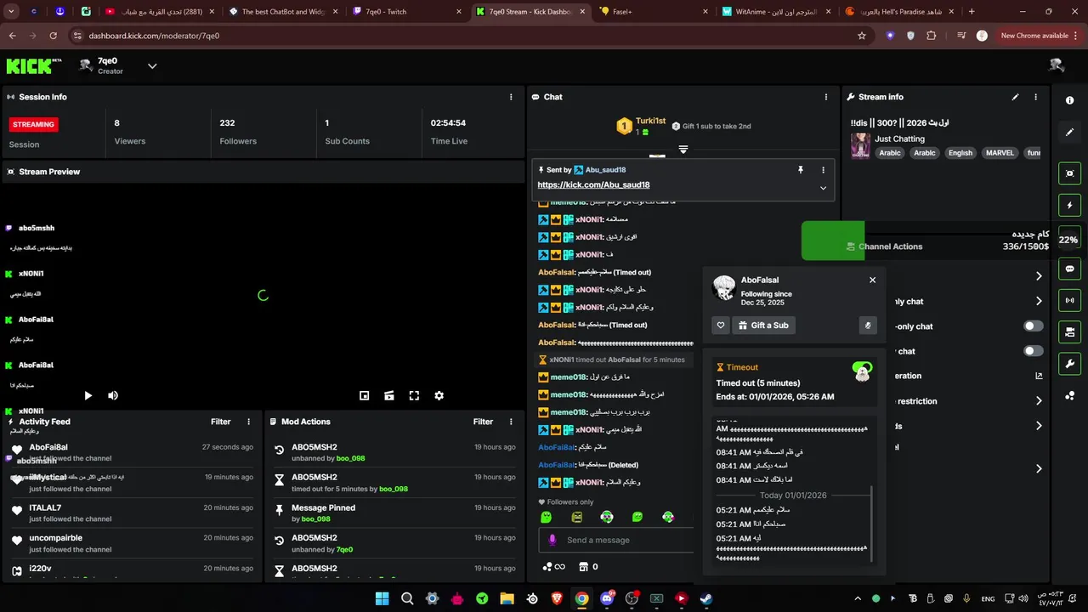Follow AboFaIsal with the heart button

[721, 326]
